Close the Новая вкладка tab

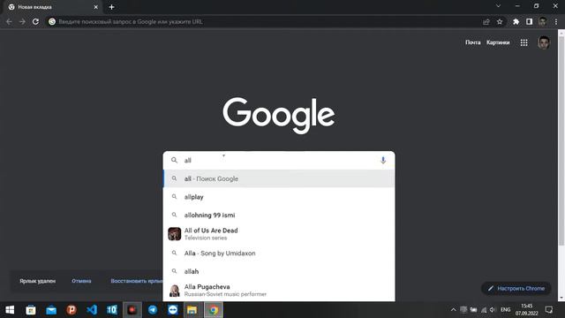[96, 7]
